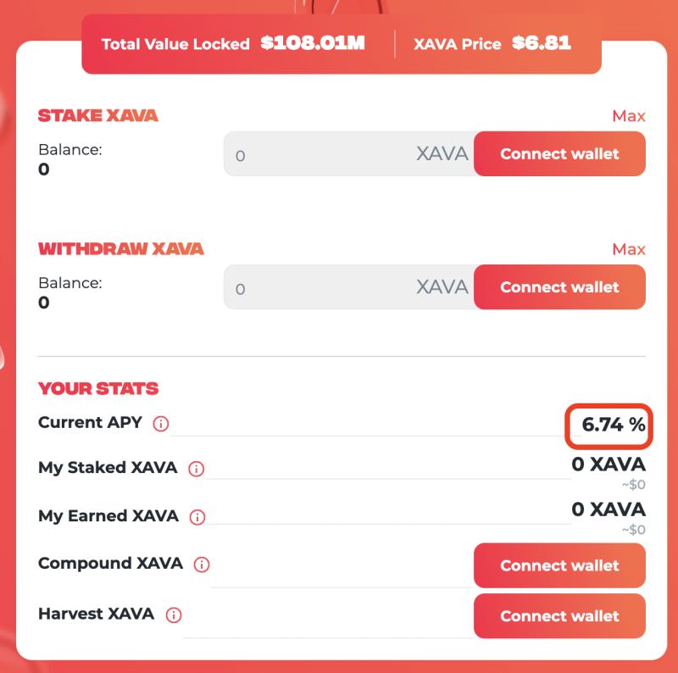Click the 0 XAVA value for My Staked XAVA
This screenshot has width=678, height=673.
(x=609, y=464)
